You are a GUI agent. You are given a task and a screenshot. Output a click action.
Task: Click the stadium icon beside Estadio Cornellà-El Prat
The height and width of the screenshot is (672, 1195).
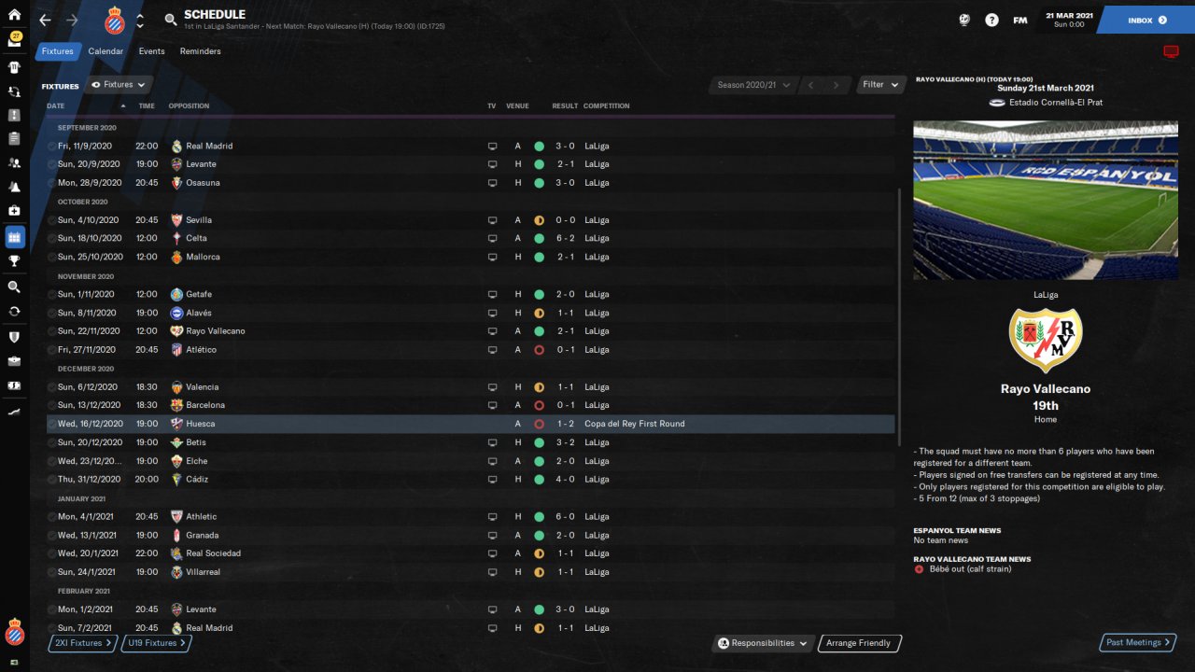(997, 103)
